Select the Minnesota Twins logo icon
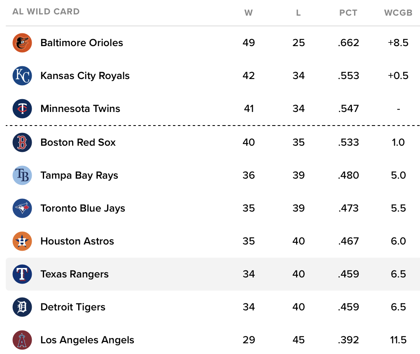The width and height of the screenshot is (420, 354). tap(22, 109)
